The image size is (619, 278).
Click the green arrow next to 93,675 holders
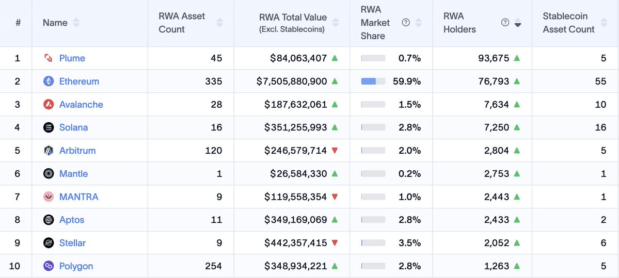[517, 58]
